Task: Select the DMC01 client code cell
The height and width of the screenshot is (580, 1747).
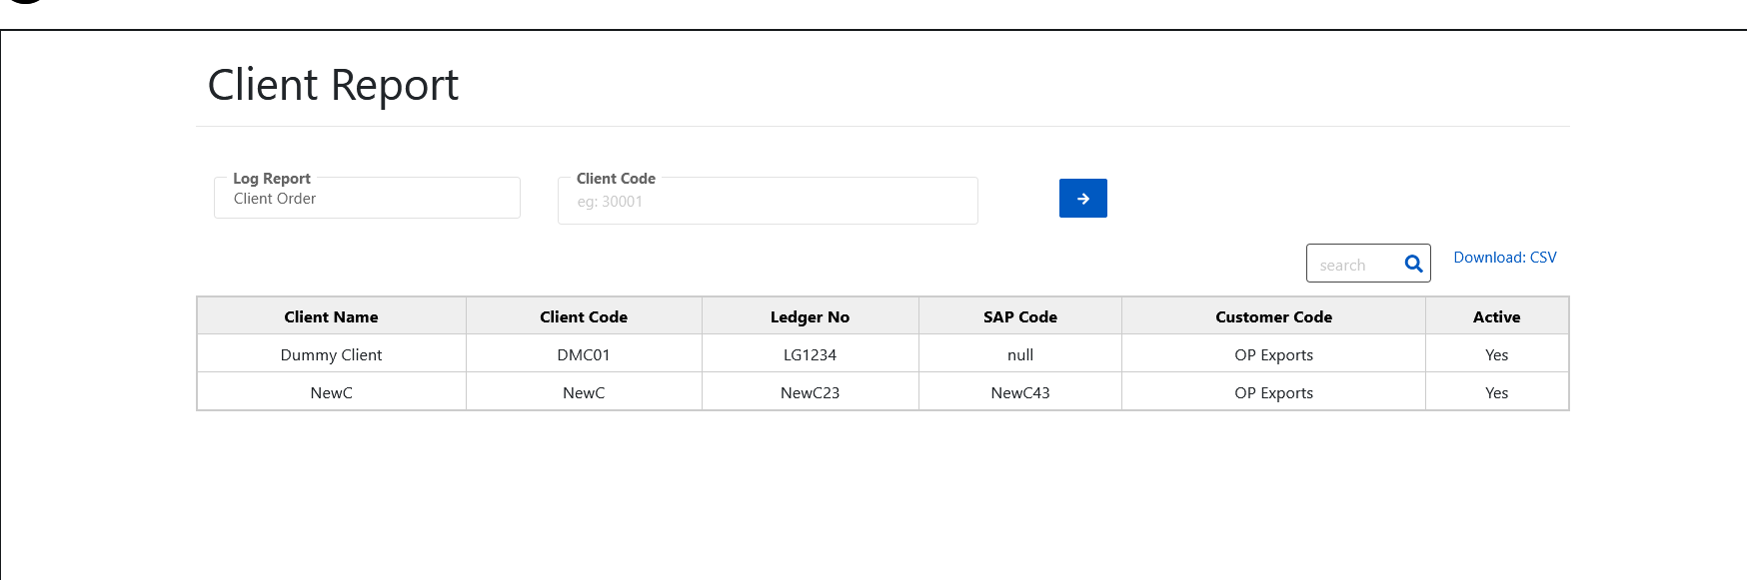Action: 584,354
